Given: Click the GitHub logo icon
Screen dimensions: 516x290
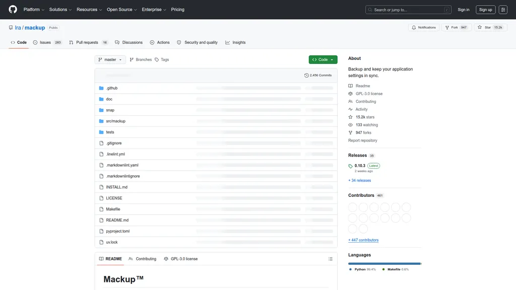Looking at the screenshot, I should point(13,10).
